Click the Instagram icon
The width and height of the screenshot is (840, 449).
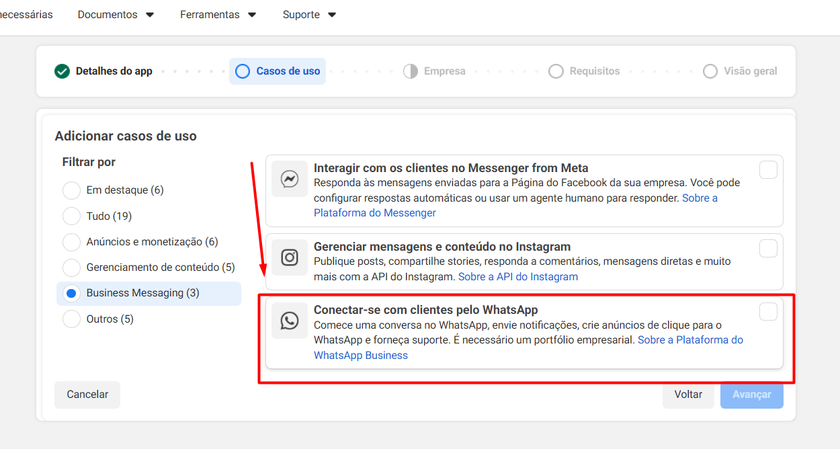click(x=290, y=257)
